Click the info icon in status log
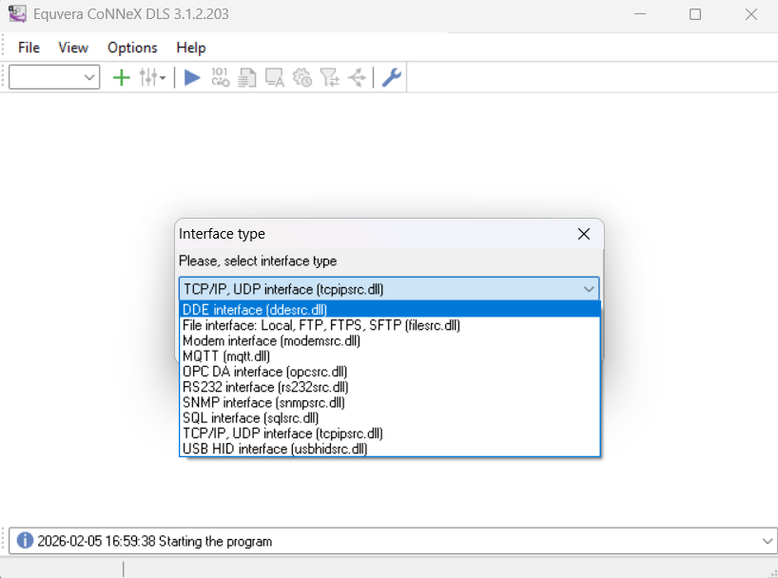The image size is (778, 578). click(25, 541)
